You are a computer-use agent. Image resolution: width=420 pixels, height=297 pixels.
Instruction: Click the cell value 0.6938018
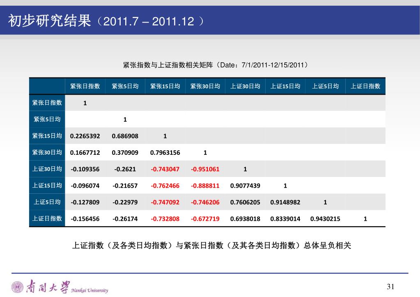245,219
